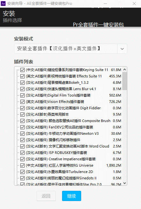The image size is (141, 209).
Task: Click the 安装全套插件 install mode combo box
Action: [x=71, y=49]
